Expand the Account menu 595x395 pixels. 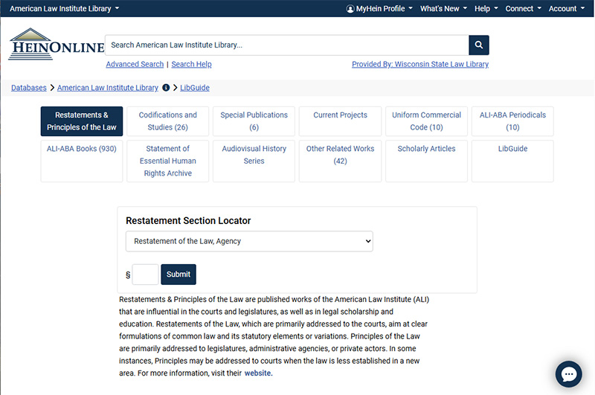567,8
